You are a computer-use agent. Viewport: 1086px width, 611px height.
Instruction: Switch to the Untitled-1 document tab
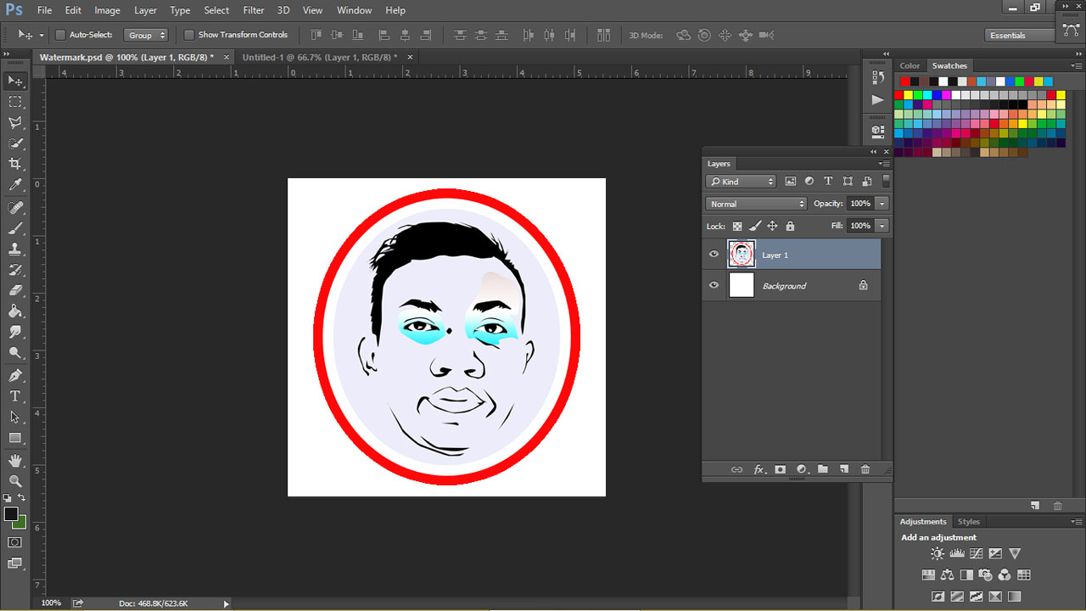(319, 57)
